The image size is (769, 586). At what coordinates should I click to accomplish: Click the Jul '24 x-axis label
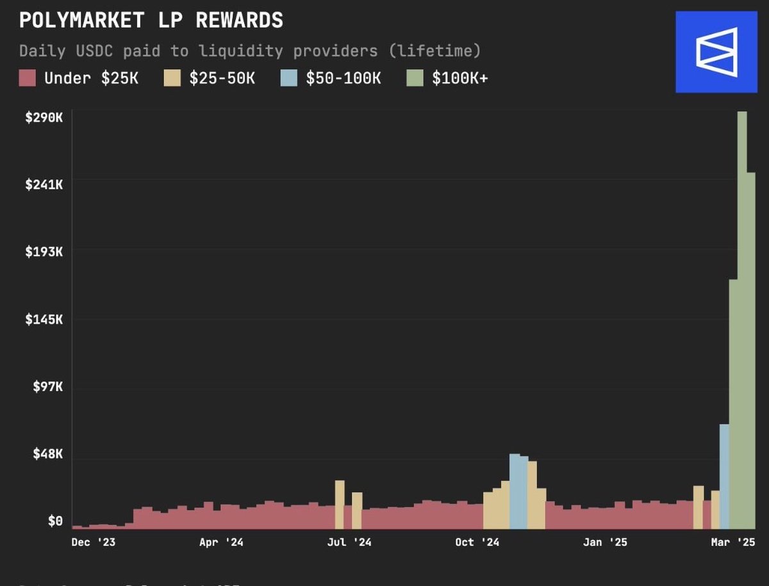tap(349, 542)
